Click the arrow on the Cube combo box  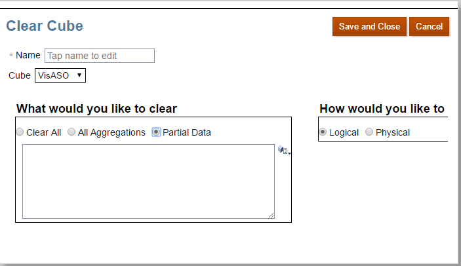pyautogui.click(x=79, y=76)
